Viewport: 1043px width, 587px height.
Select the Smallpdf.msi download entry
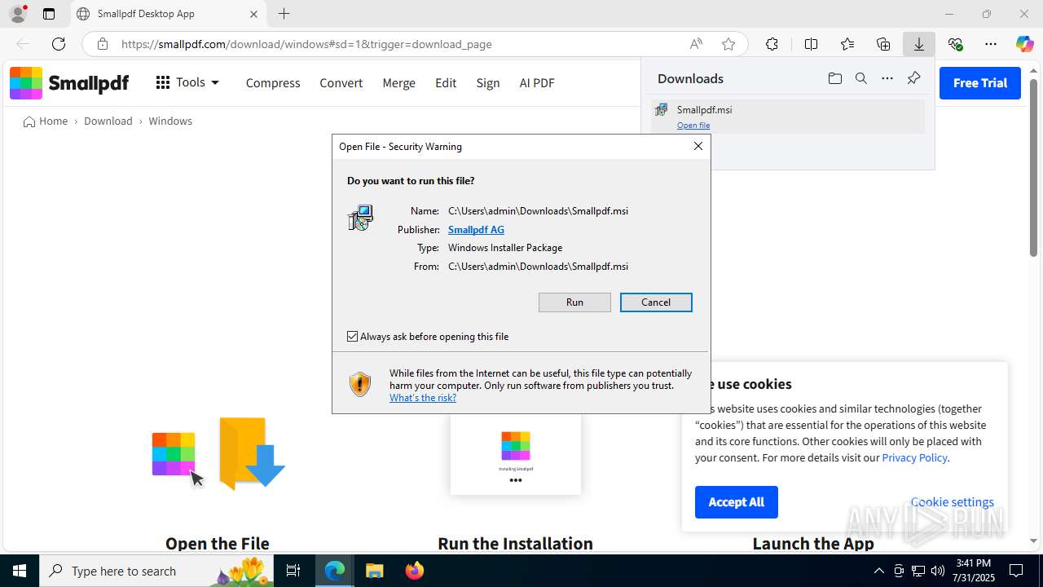click(x=788, y=117)
